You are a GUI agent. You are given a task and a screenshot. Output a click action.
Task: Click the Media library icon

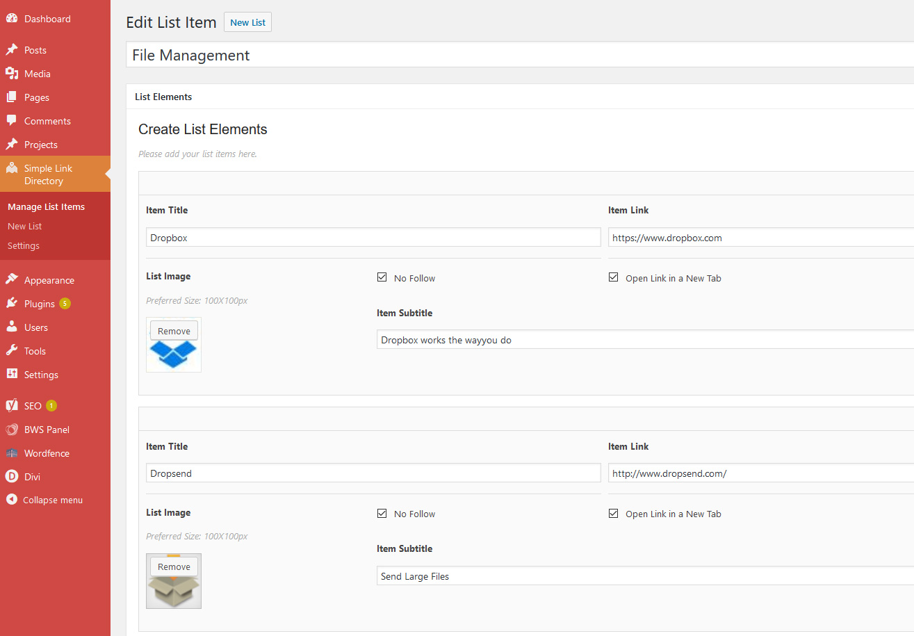click(12, 73)
